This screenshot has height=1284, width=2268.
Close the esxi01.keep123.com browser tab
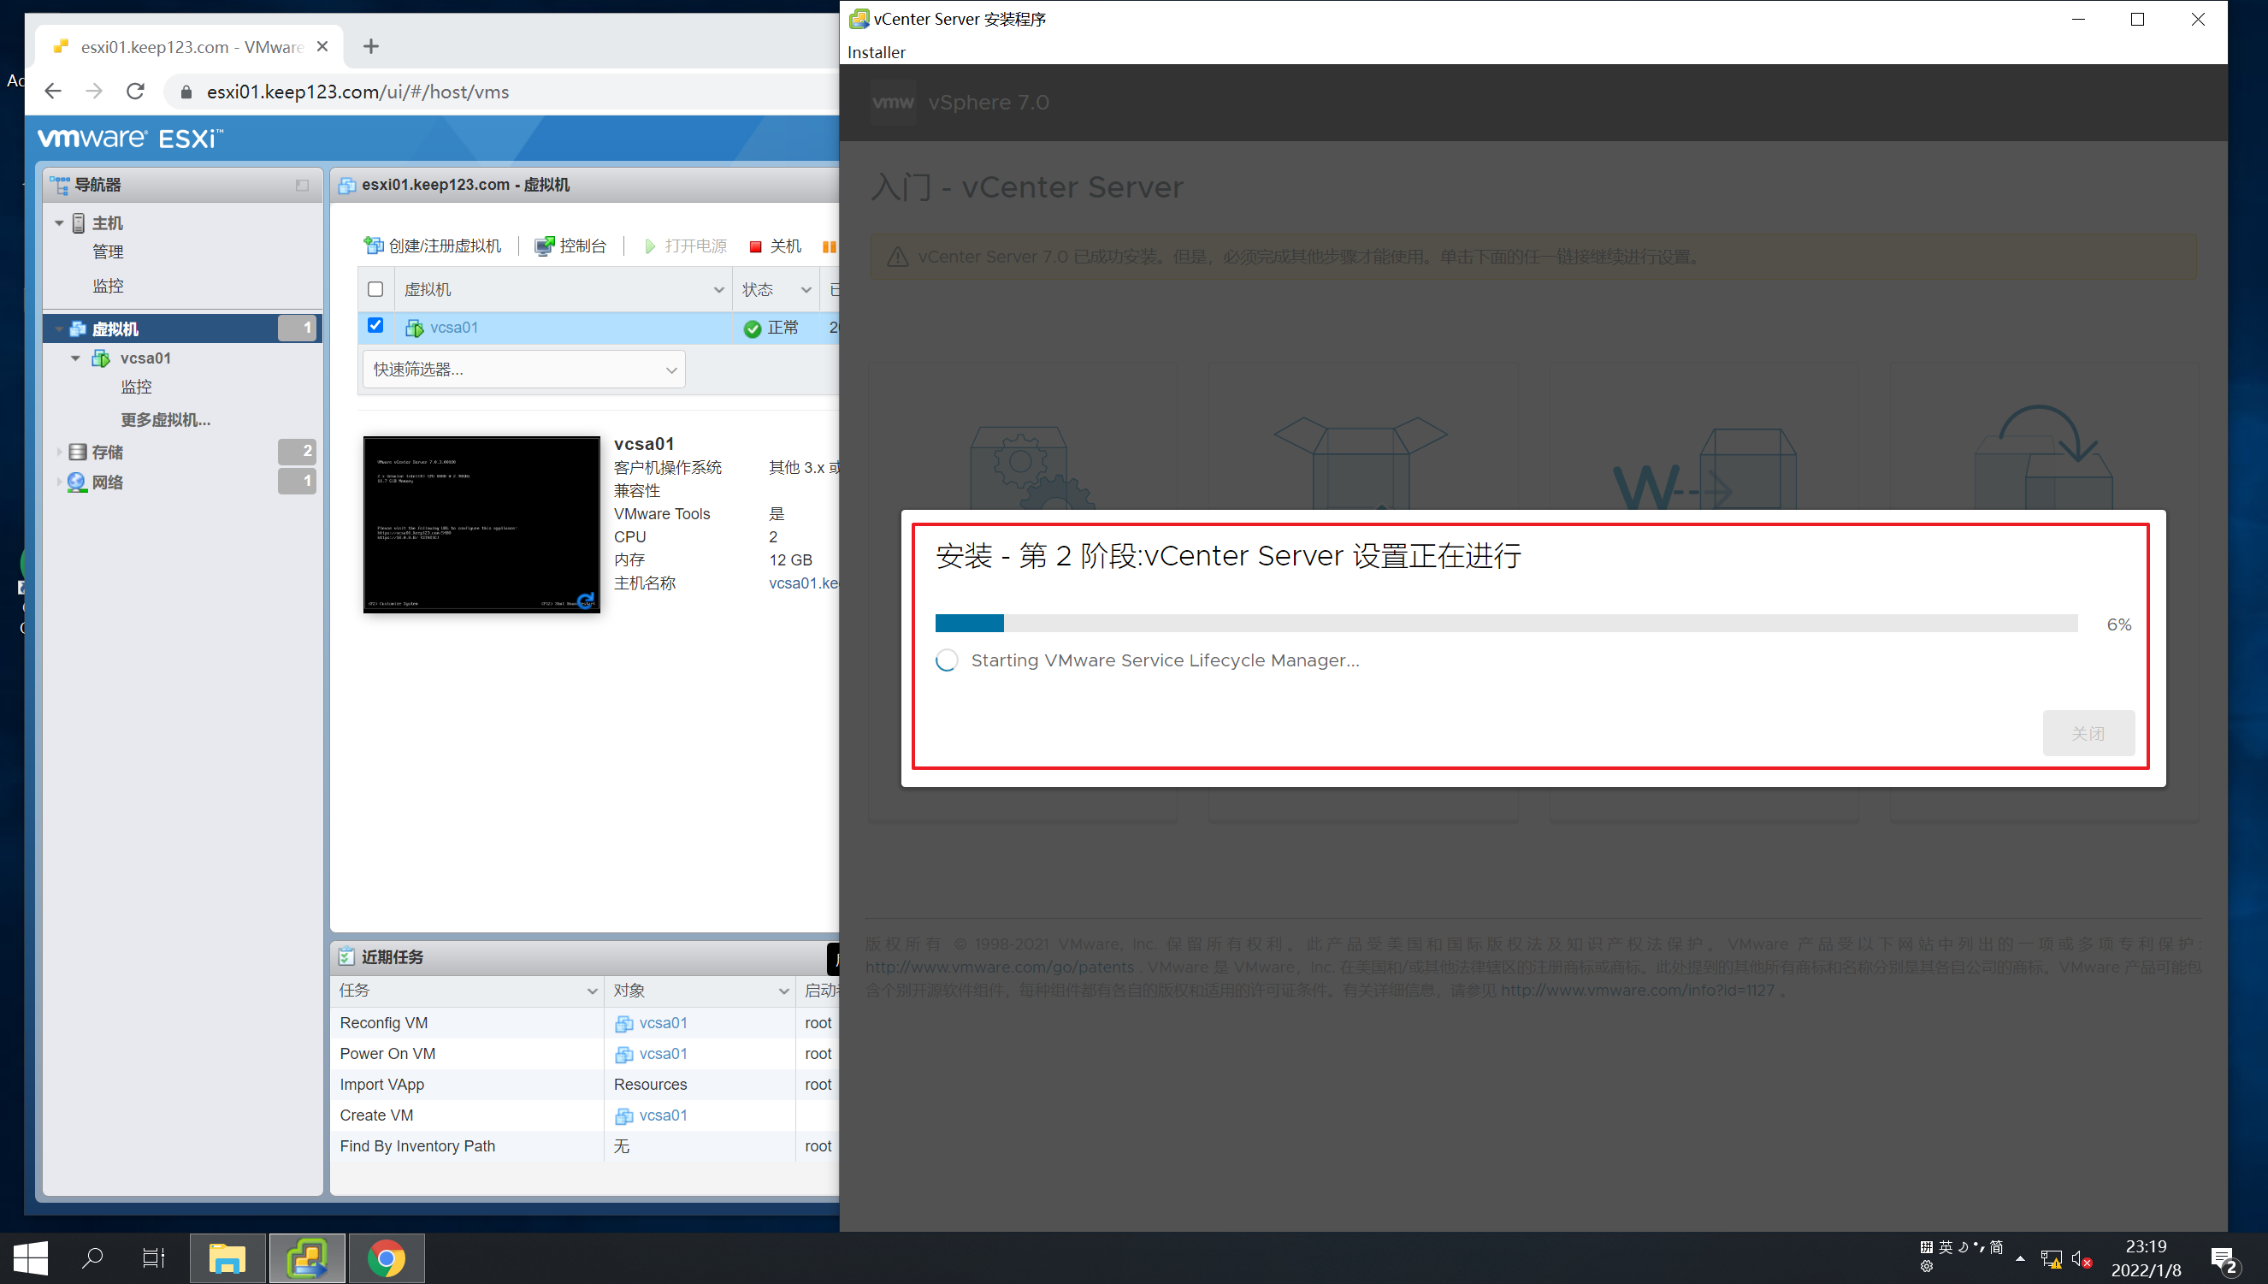322,46
